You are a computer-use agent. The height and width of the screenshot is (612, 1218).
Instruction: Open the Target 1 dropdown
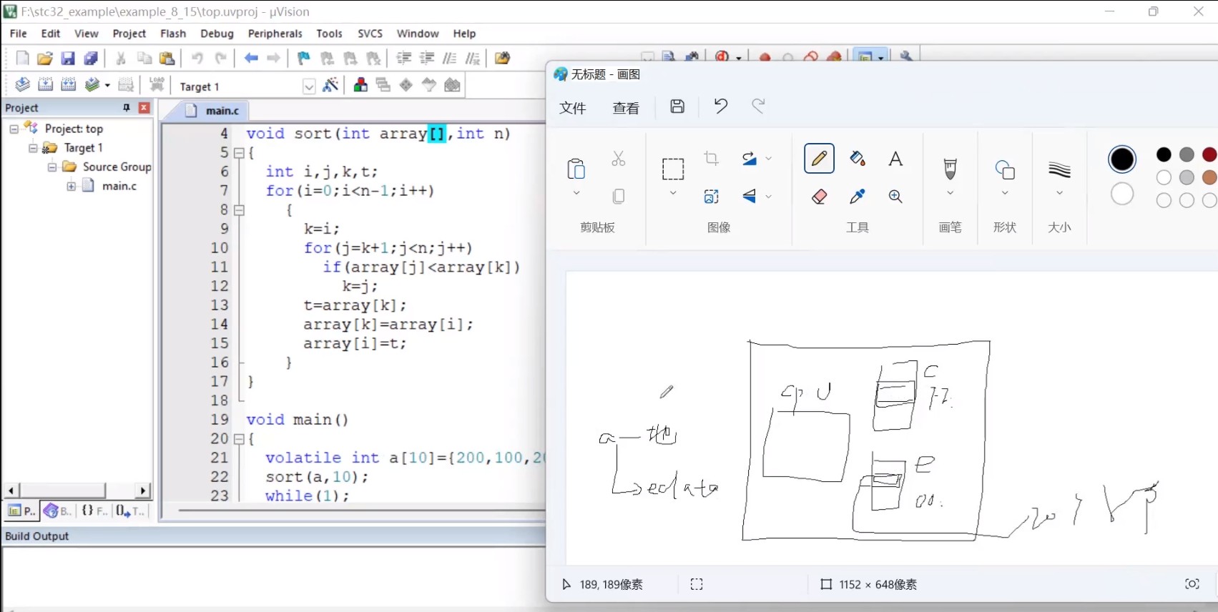tap(309, 87)
